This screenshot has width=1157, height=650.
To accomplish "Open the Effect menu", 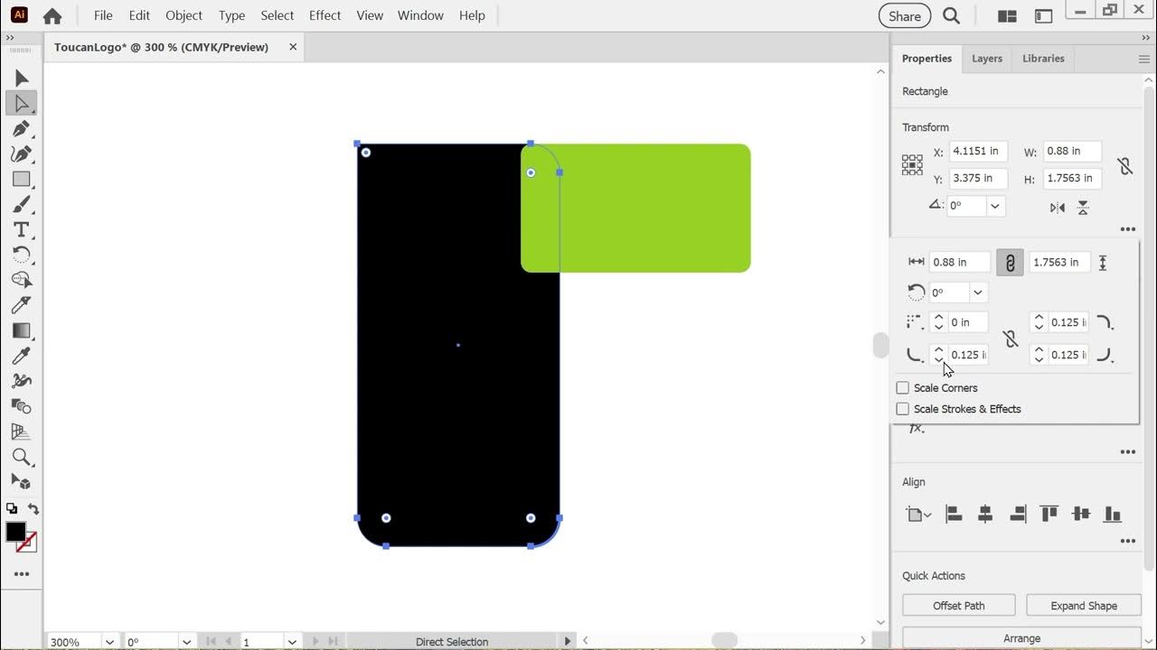I will [325, 15].
